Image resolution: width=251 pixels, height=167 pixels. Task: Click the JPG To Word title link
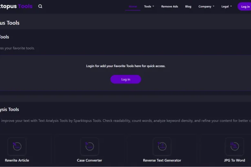point(235,160)
